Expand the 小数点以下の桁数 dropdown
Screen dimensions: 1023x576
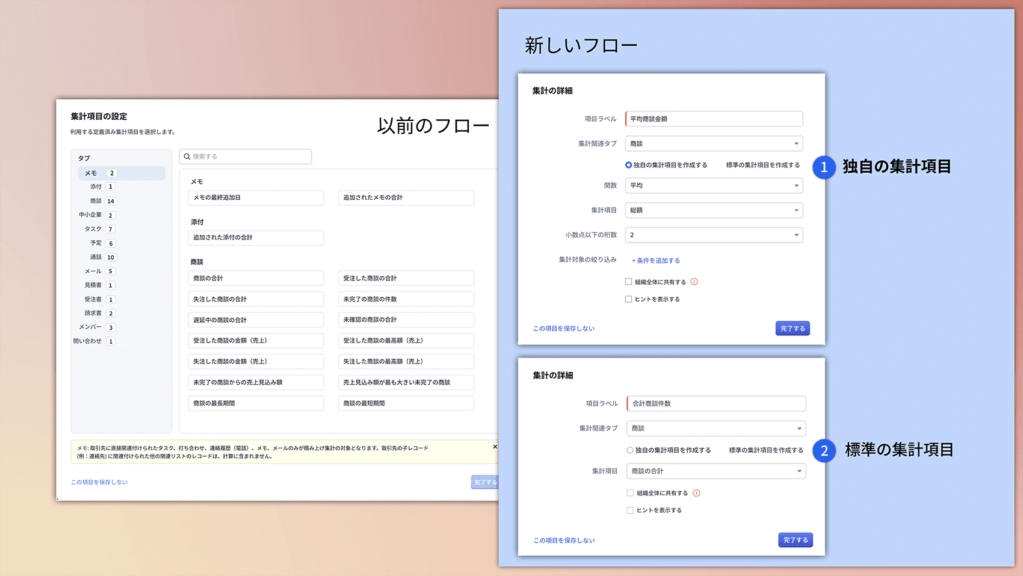tap(714, 235)
